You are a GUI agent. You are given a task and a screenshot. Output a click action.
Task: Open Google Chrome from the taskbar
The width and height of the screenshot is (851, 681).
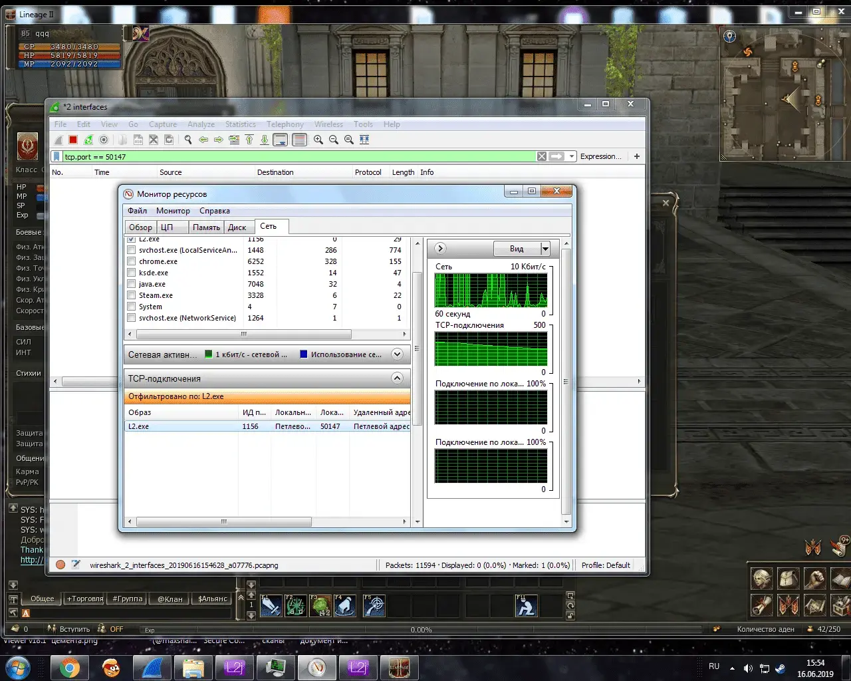70,667
